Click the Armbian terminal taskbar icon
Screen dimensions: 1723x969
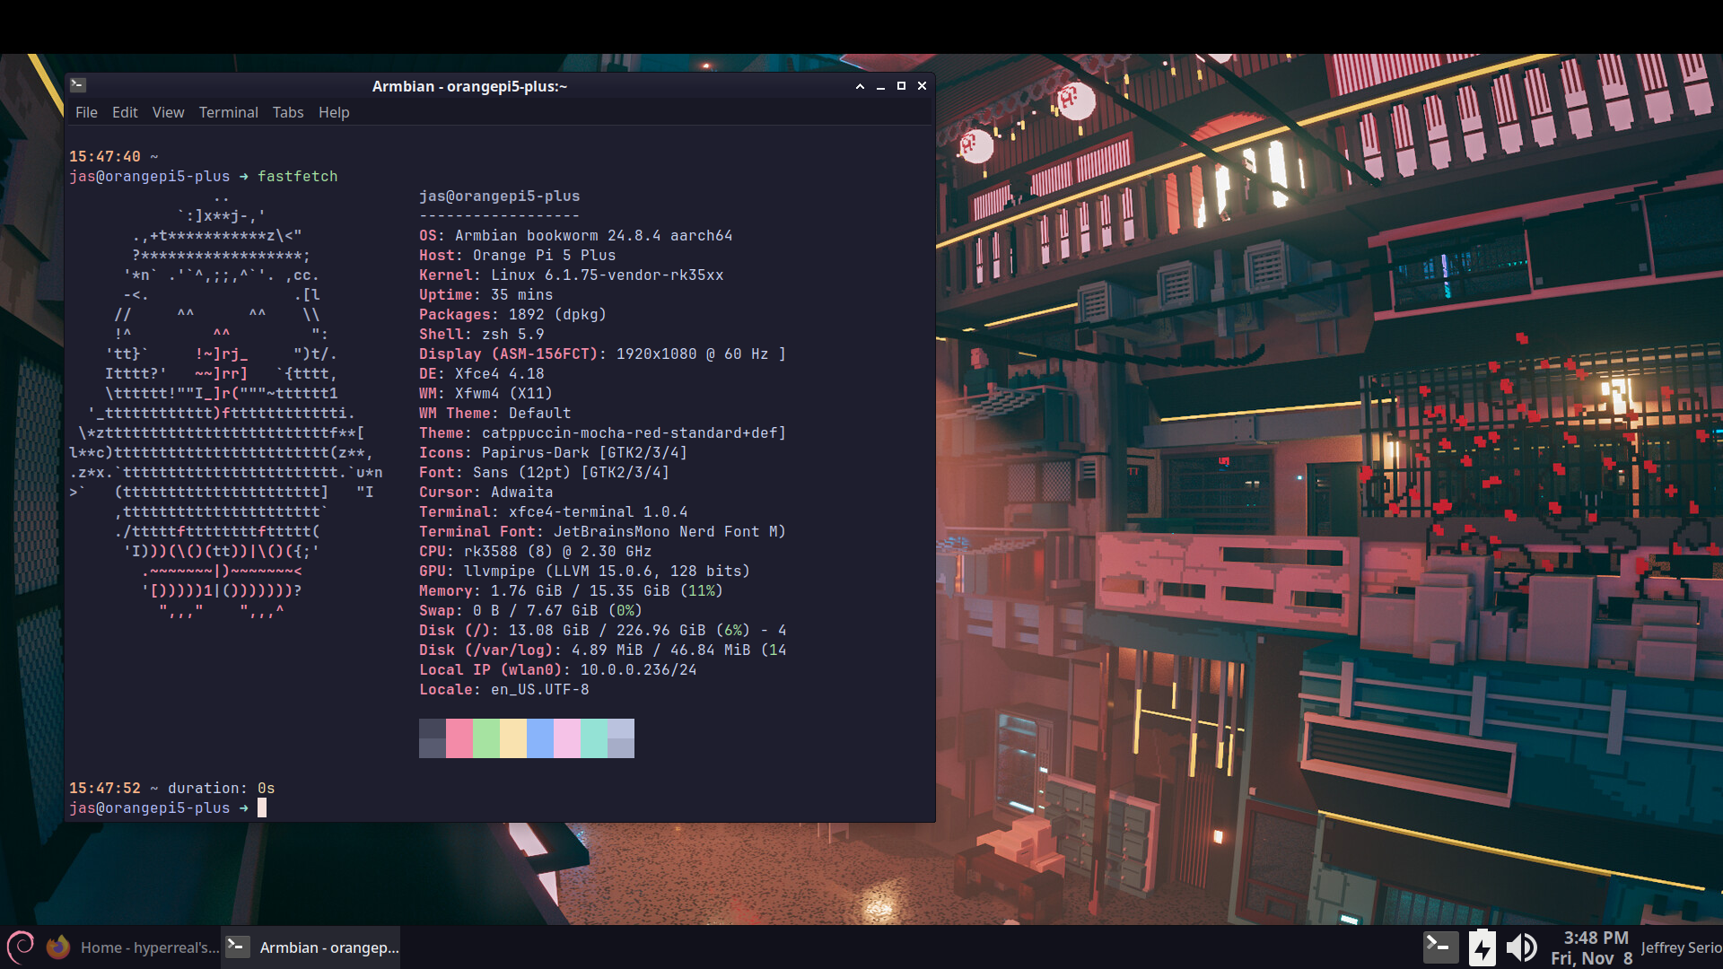click(238, 947)
